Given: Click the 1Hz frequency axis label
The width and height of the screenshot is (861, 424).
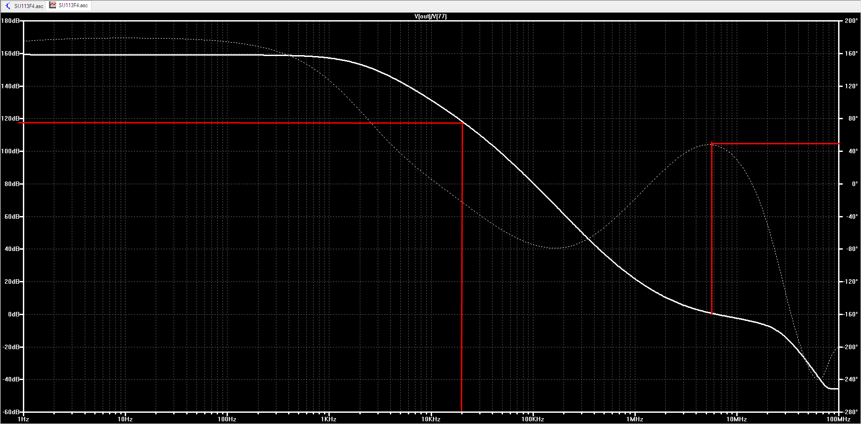Looking at the screenshot, I should click(x=23, y=420).
